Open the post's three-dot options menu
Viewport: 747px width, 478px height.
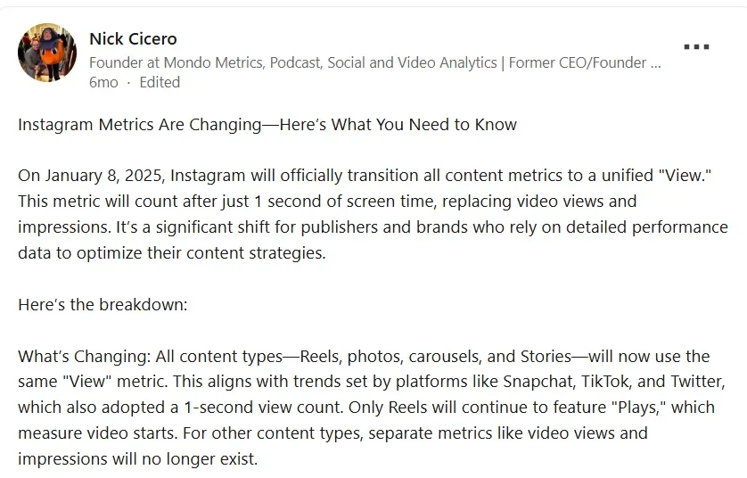pyautogui.click(x=696, y=47)
